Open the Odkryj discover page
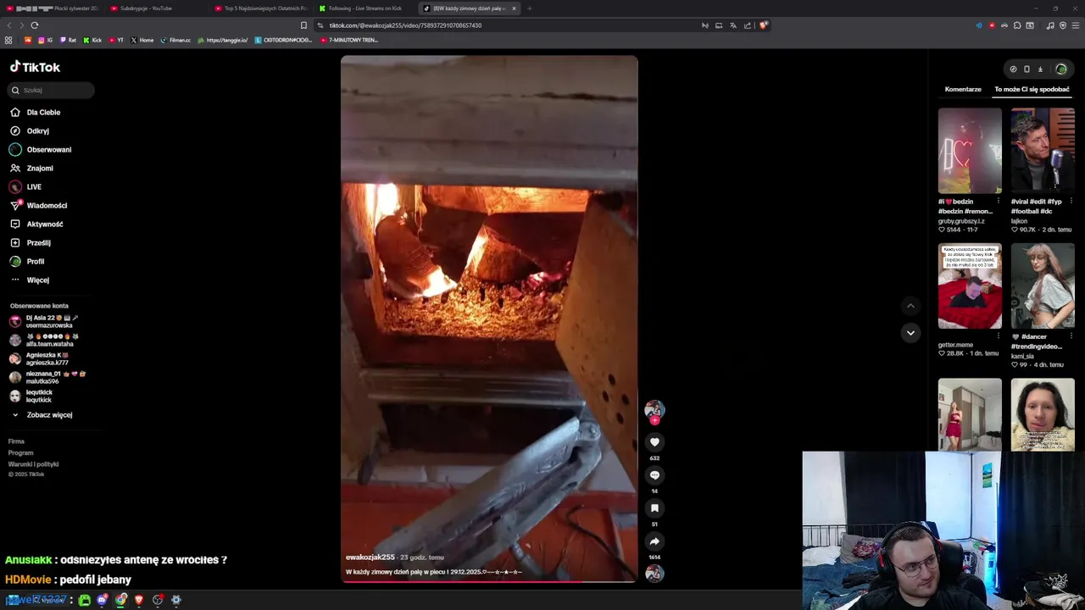The width and height of the screenshot is (1085, 610). click(x=30, y=130)
